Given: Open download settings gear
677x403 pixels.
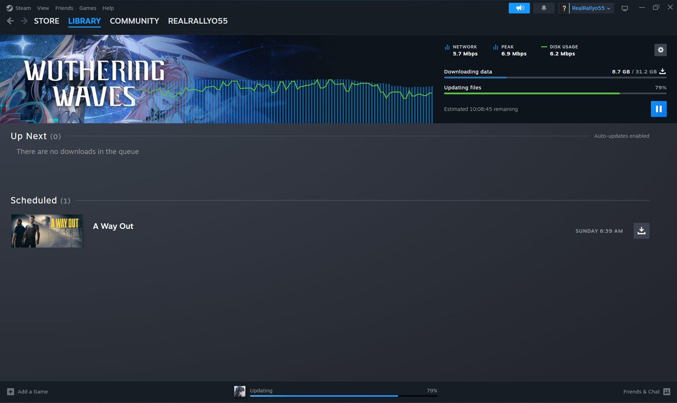Looking at the screenshot, I should (660, 50).
